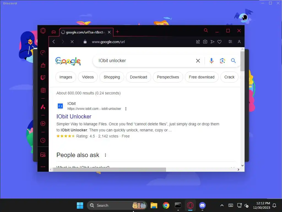Screen dimensions: 282x212
Task: Click the search tabs magnifier icon
Action: pos(206,30)
